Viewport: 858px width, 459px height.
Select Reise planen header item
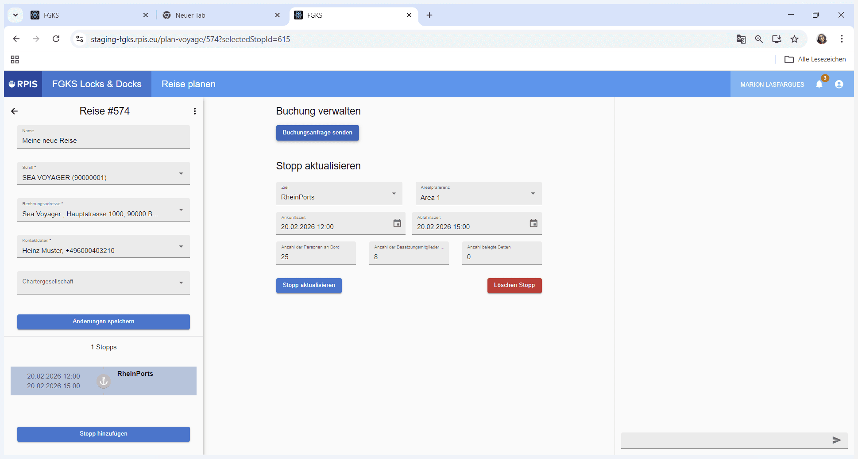point(189,84)
